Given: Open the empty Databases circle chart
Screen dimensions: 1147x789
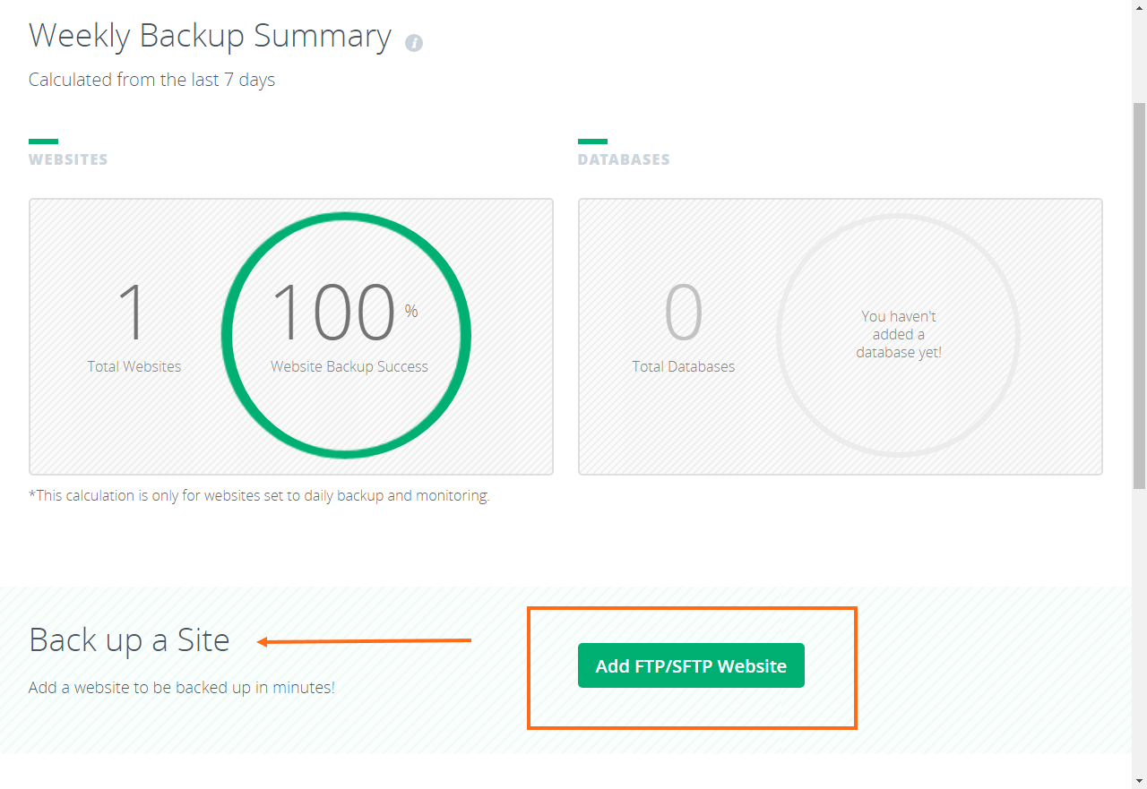Looking at the screenshot, I should point(898,334).
